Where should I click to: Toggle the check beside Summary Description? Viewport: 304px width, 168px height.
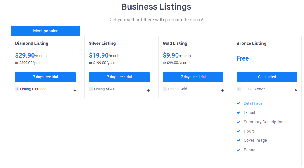pos(238,122)
